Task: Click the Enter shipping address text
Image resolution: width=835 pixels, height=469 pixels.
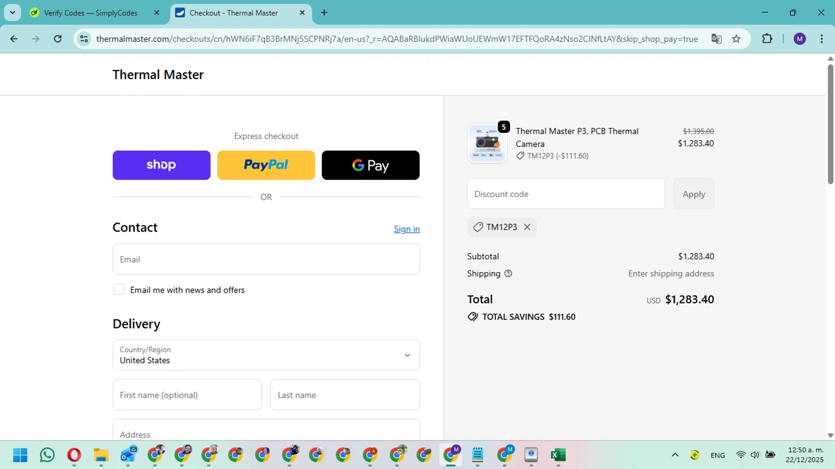Action: click(x=671, y=274)
